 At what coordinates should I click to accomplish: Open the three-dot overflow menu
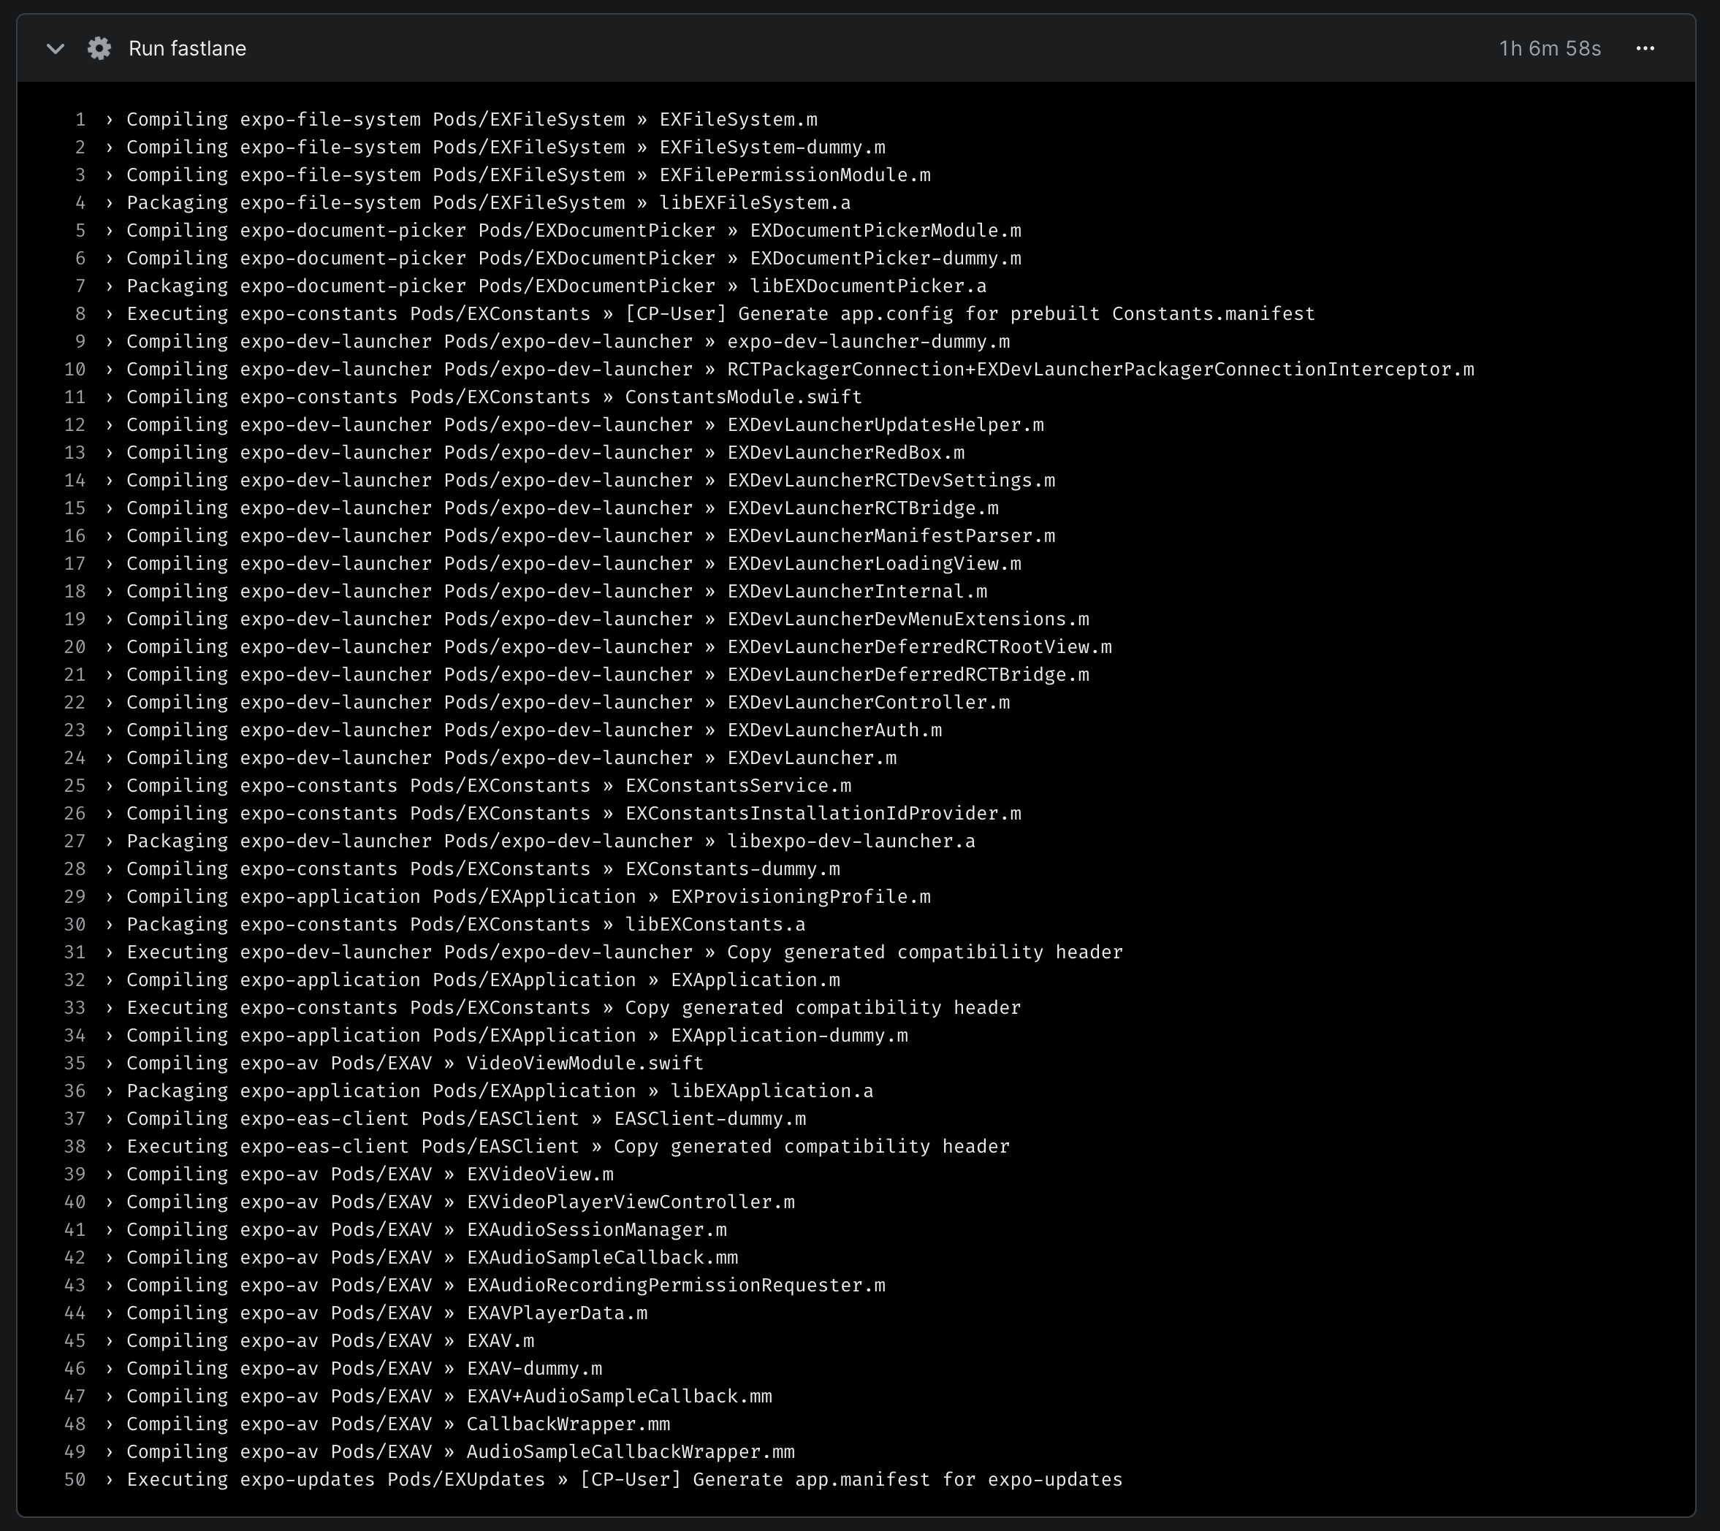point(1647,48)
